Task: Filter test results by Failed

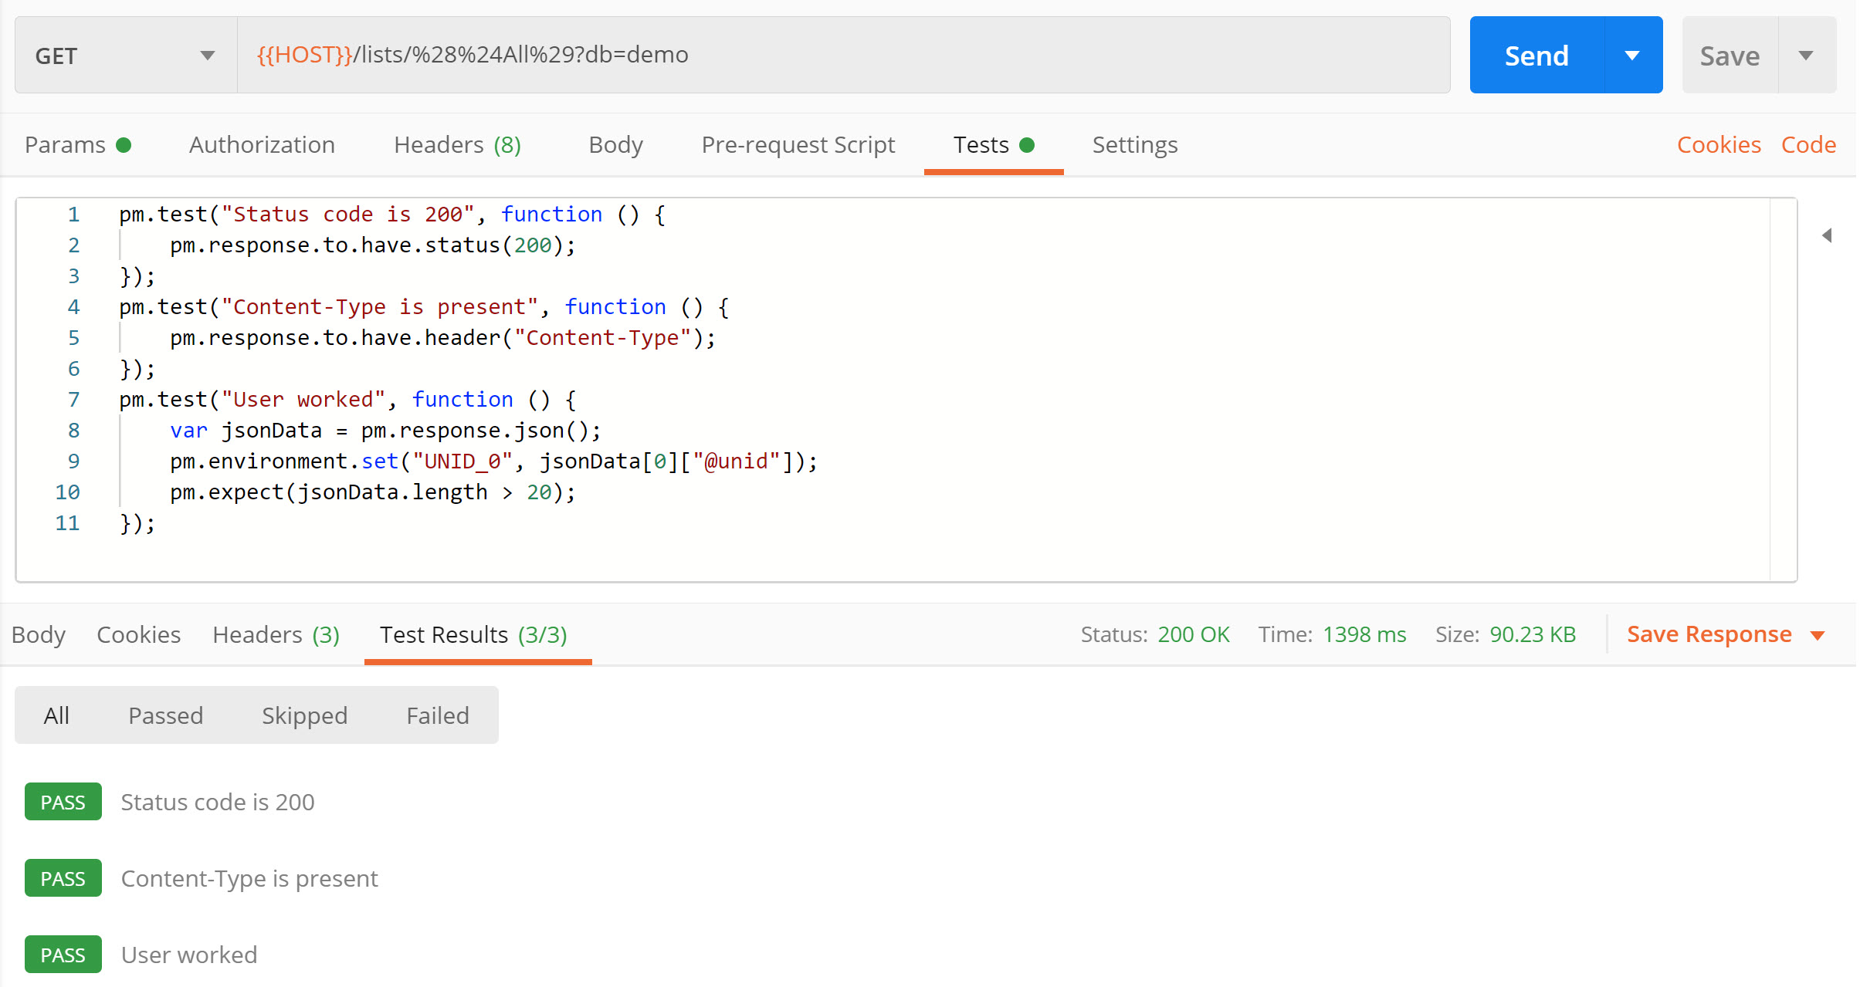Action: 437,715
